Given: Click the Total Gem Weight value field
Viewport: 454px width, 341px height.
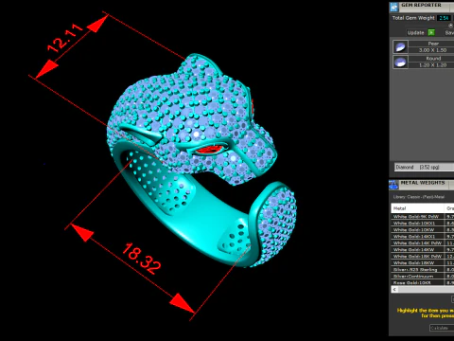Looking at the screenshot, I should tap(444, 18).
